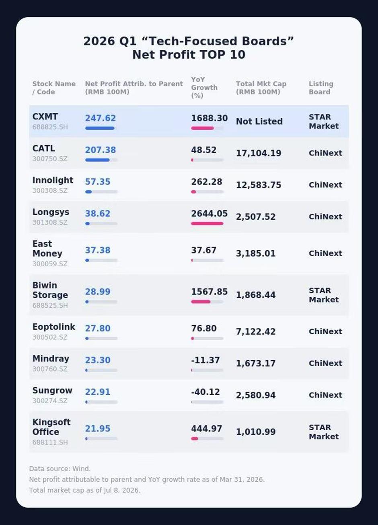Click the pink growth bar under 2644.05
The height and width of the screenshot is (525, 378).
(x=207, y=223)
